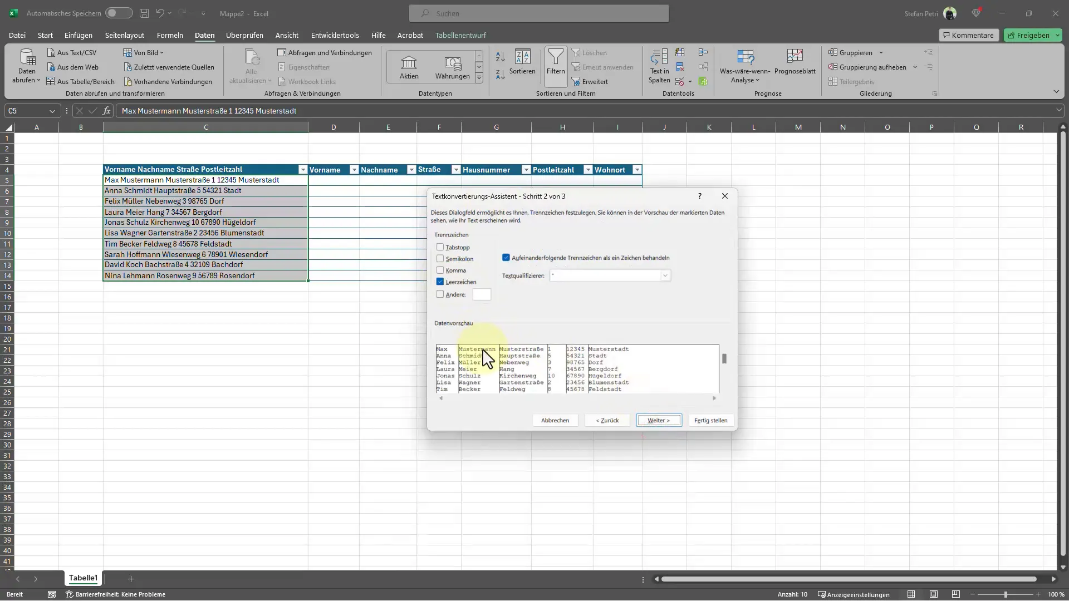The image size is (1069, 601).
Task: Open Zuletzt verwendete Quellen
Action: click(x=169, y=67)
